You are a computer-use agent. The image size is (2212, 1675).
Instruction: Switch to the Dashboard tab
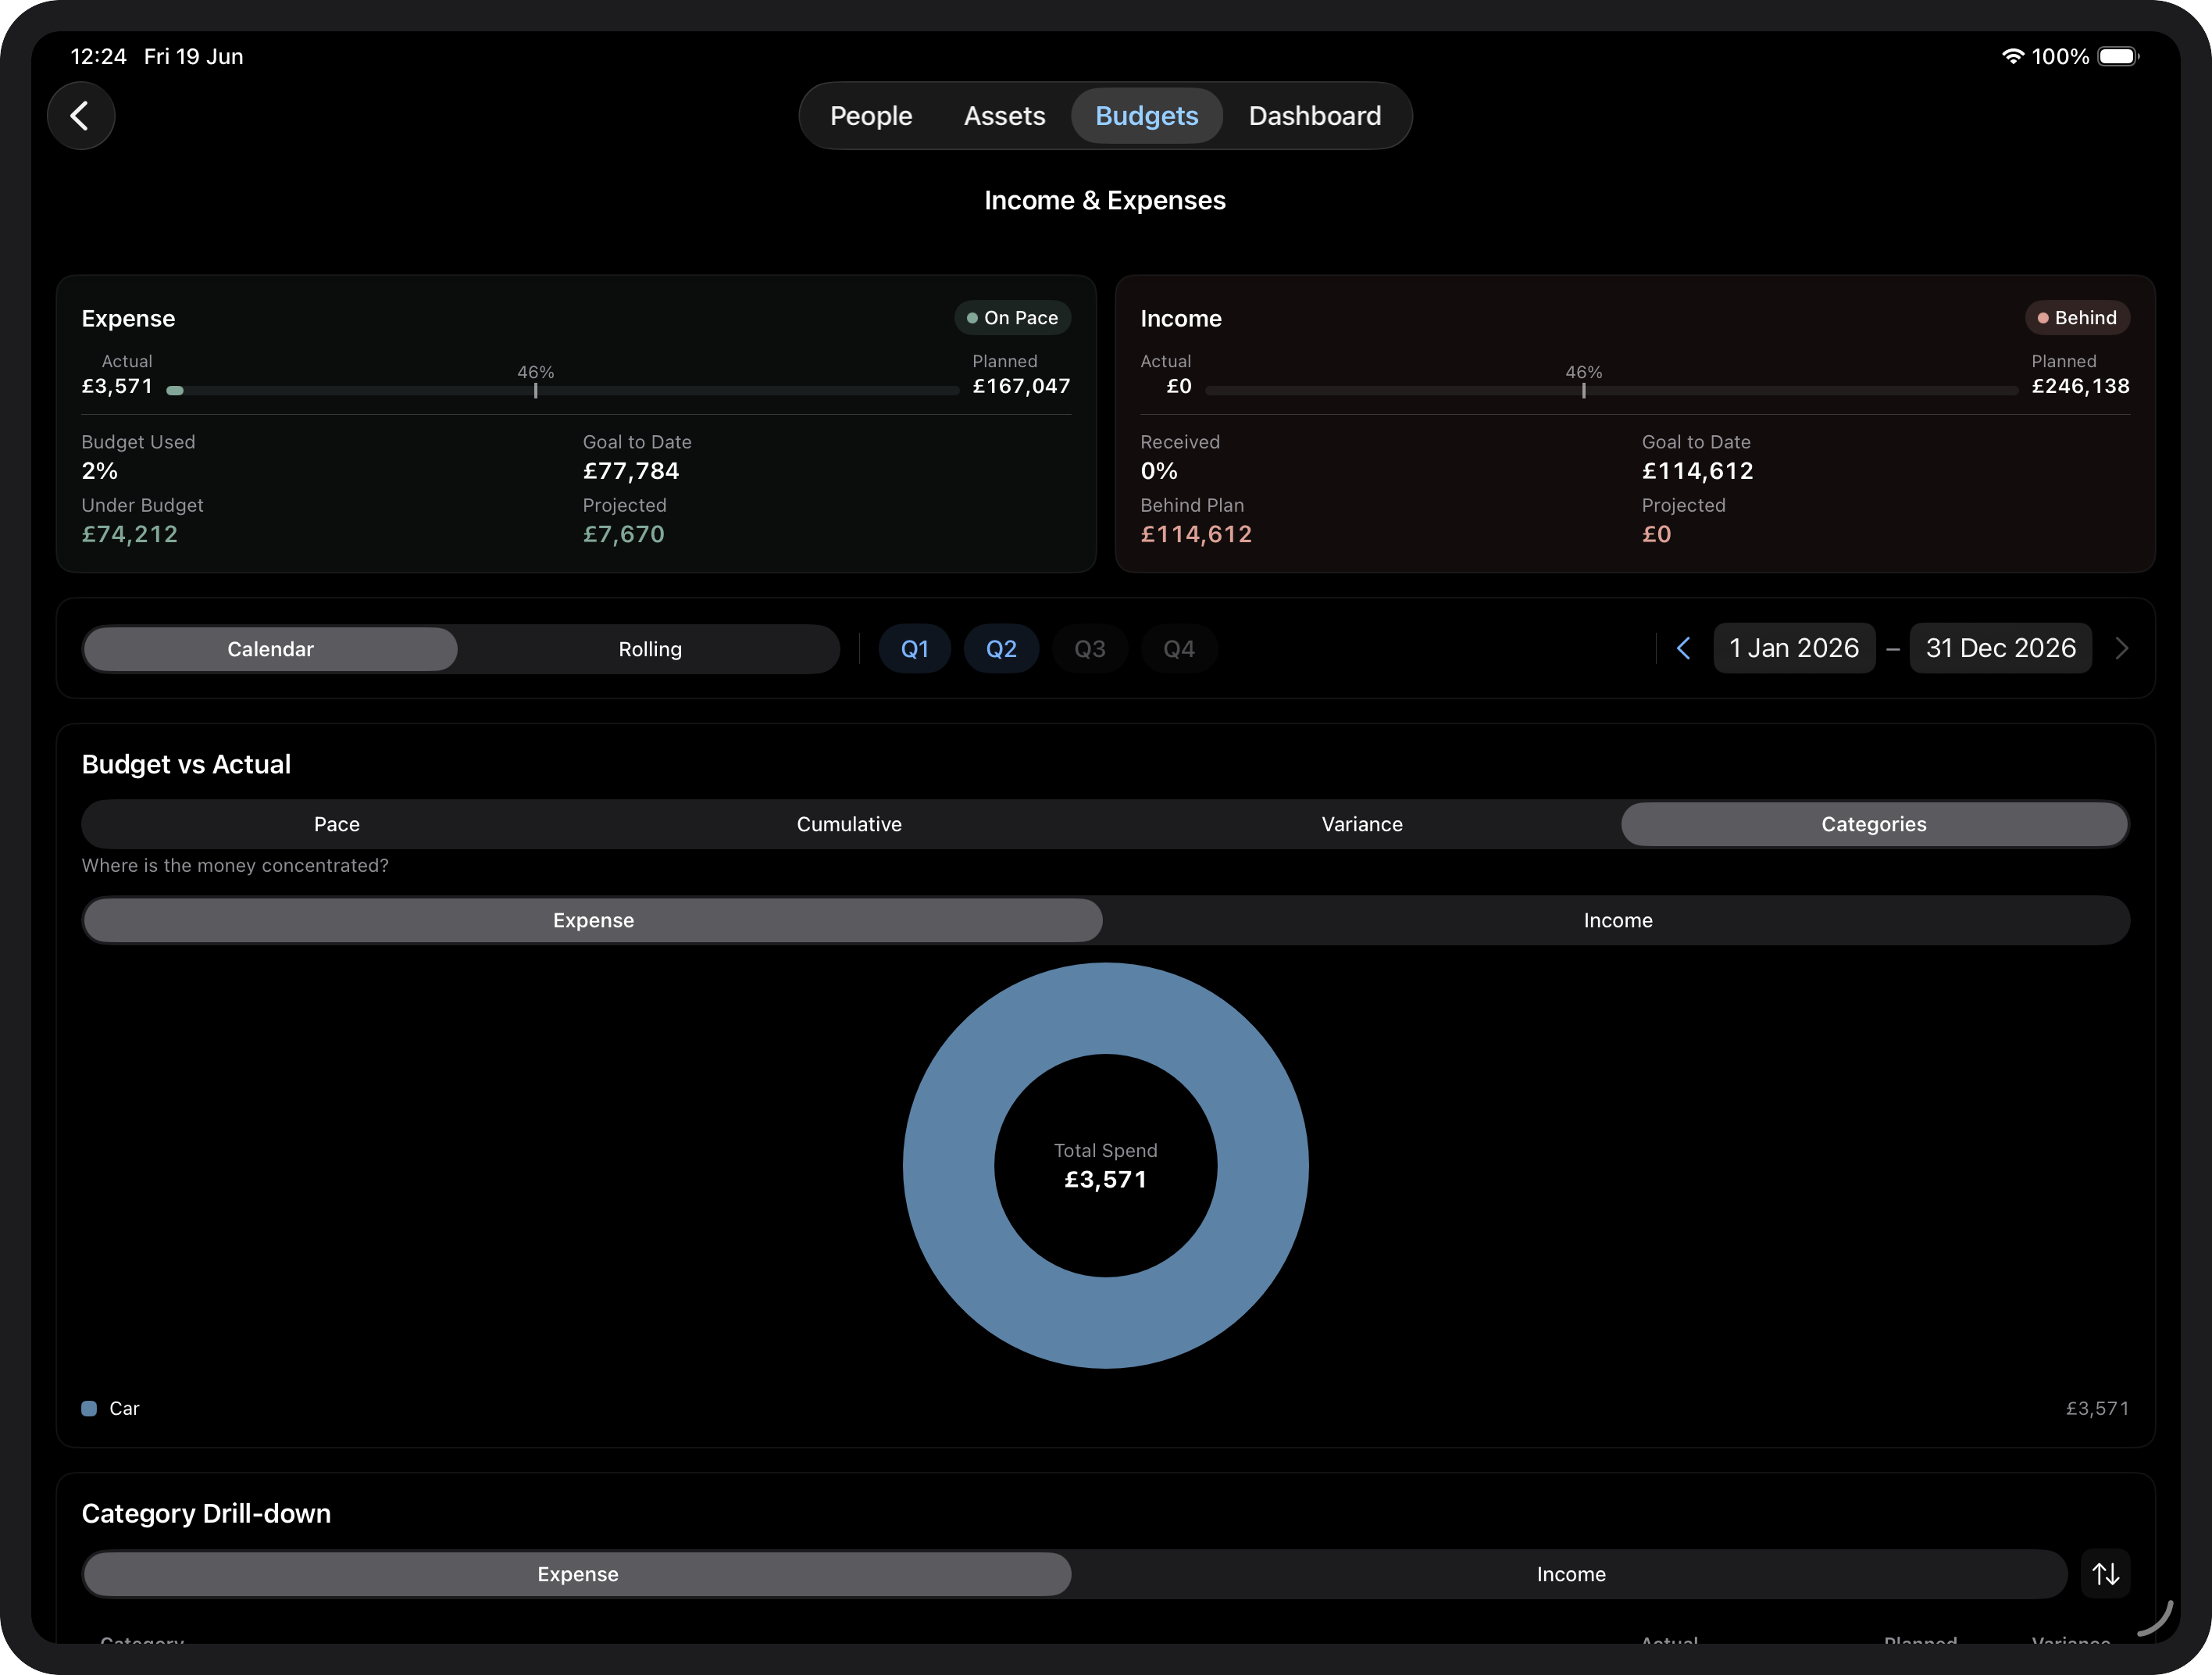pos(1315,116)
